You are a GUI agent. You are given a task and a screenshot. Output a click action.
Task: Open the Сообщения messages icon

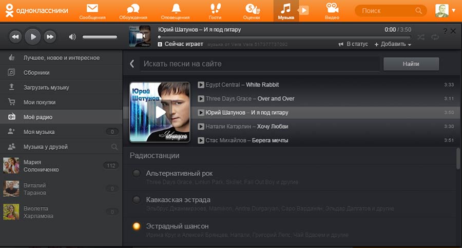click(92, 11)
